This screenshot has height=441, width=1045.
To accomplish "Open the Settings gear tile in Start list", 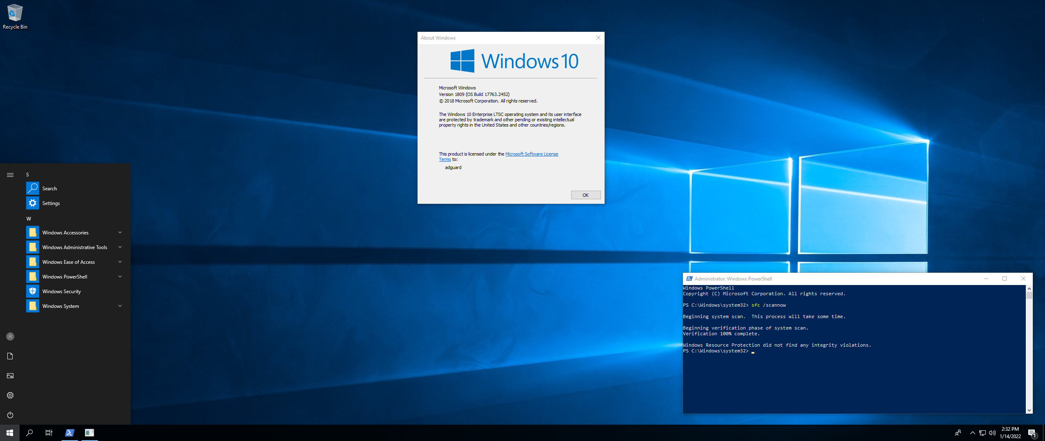I will 33,203.
